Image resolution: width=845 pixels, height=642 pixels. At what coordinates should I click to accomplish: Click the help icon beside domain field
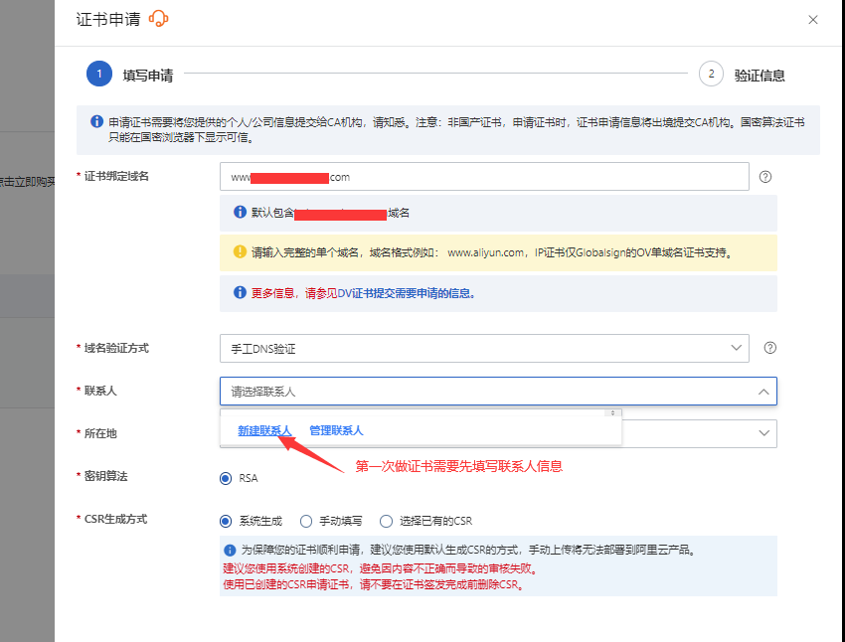pos(765,177)
